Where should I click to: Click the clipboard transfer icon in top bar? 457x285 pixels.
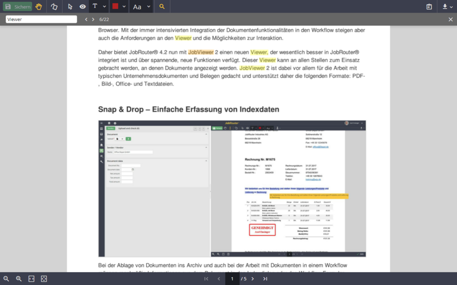[429, 6]
